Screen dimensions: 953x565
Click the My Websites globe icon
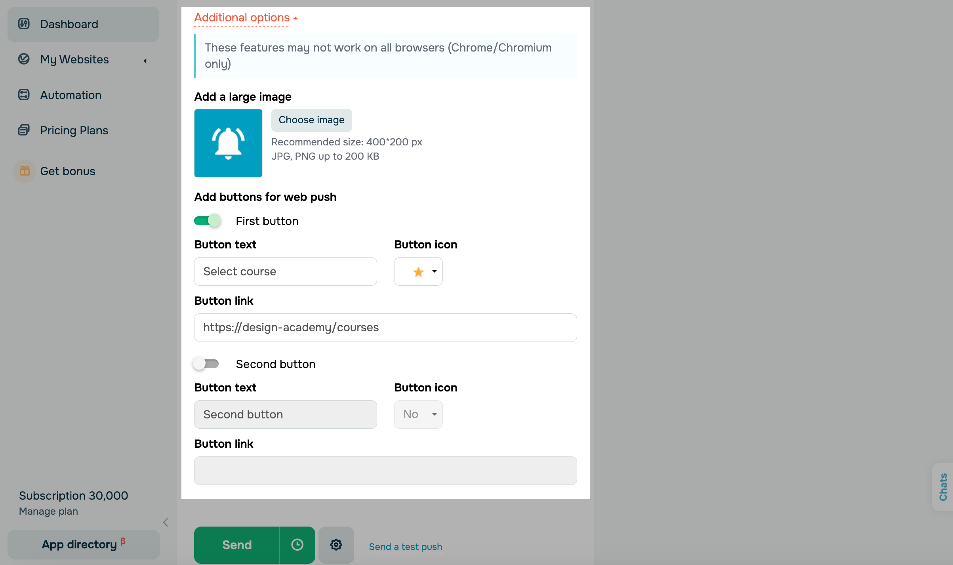pos(24,59)
